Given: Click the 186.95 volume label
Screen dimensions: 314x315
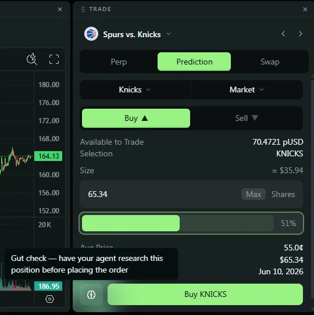Looking at the screenshot, I should click(48, 286).
